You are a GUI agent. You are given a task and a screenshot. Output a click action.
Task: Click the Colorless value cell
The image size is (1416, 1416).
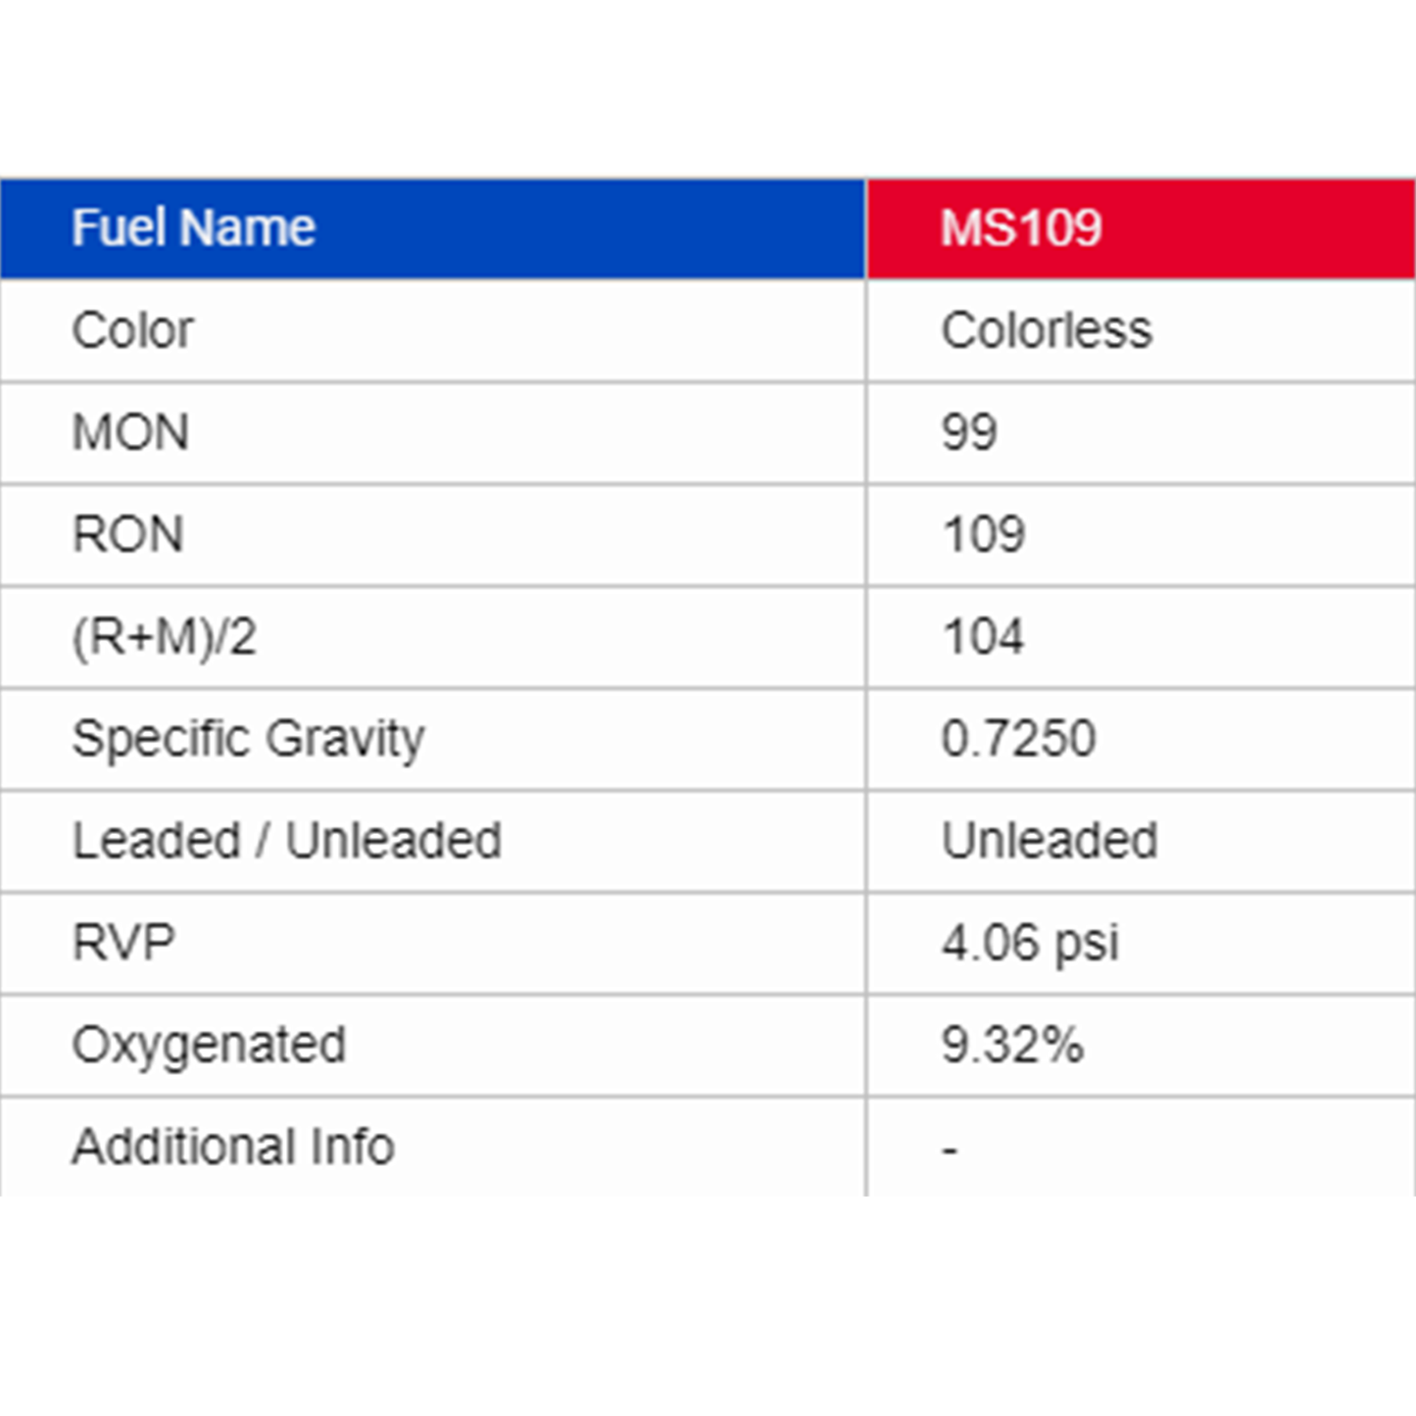(1047, 330)
